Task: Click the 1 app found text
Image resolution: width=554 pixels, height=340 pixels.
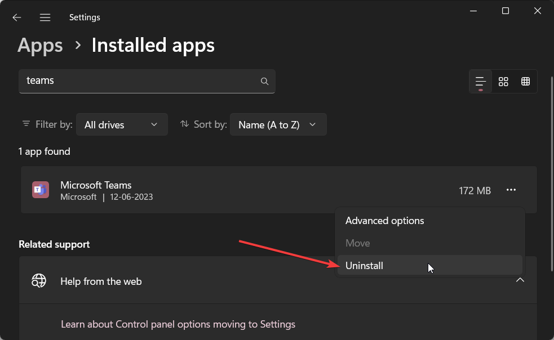Action: click(x=44, y=151)
